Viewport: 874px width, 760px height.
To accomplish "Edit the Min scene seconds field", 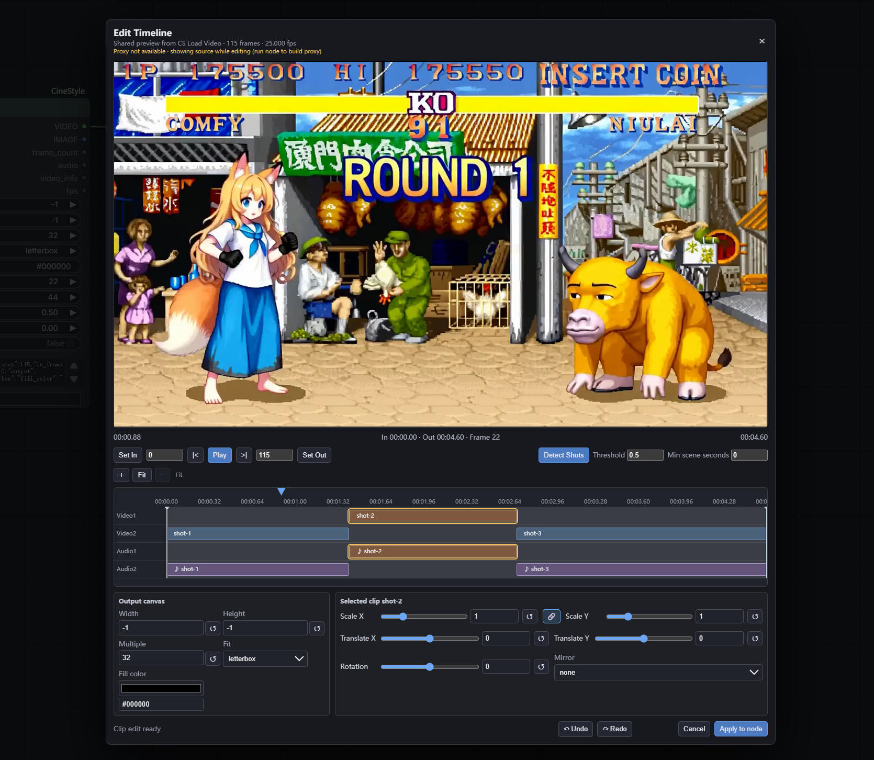I will 749,455.
